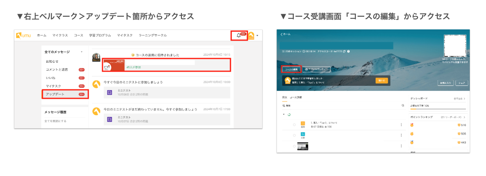Open three-dot menu for the 1on1 session
The width and height of the screenshot is (486, 176).
pos(401,125)
